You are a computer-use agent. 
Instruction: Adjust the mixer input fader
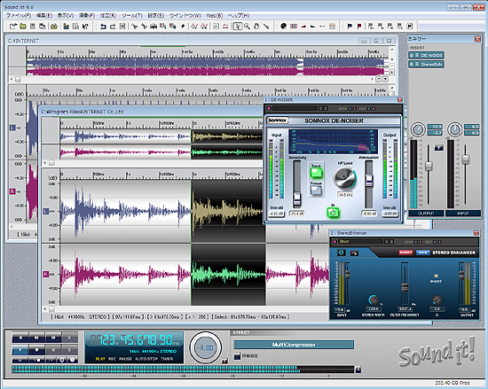pyautogui.click(x=465, y=159)
